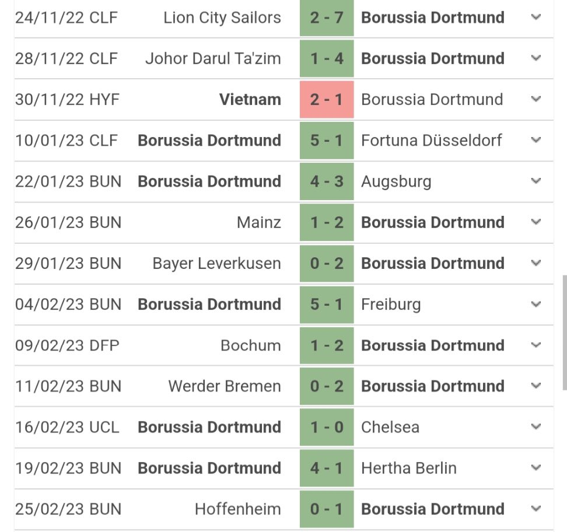Open the Freiburg team page
This screenshot has width=567, height=532.
[390, 304]
